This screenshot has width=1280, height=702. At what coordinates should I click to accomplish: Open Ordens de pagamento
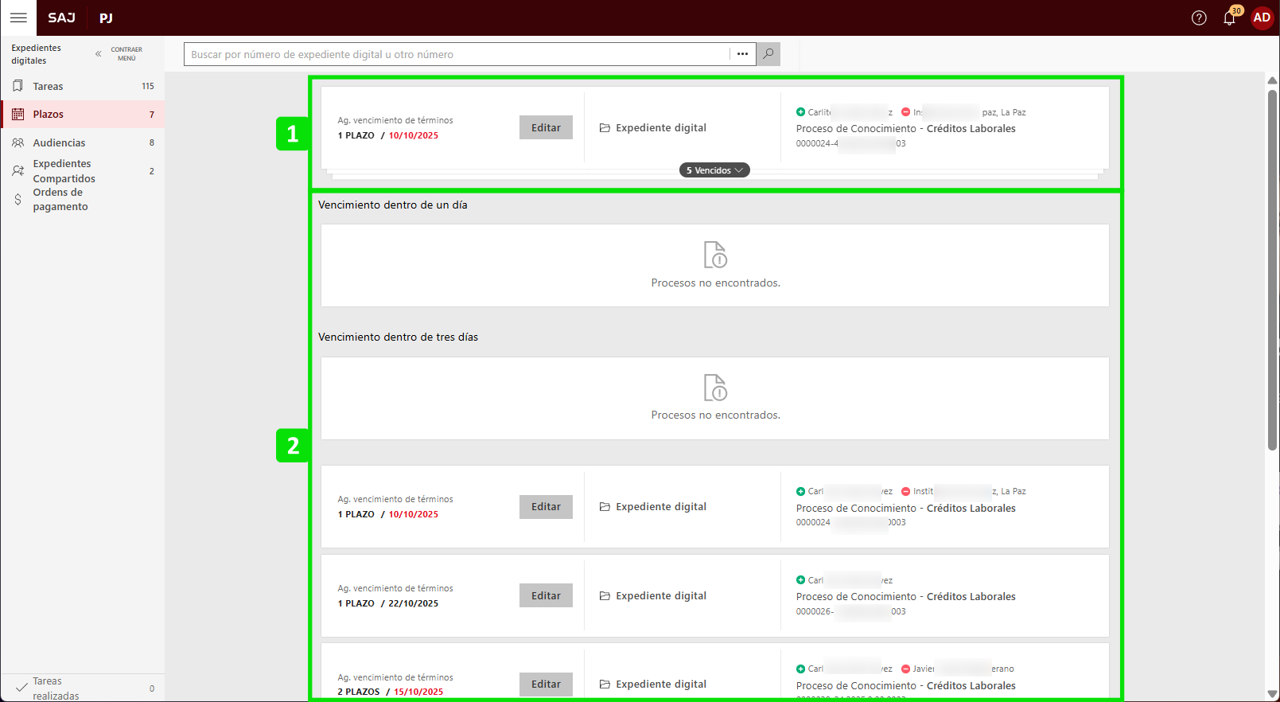(60, 200)
